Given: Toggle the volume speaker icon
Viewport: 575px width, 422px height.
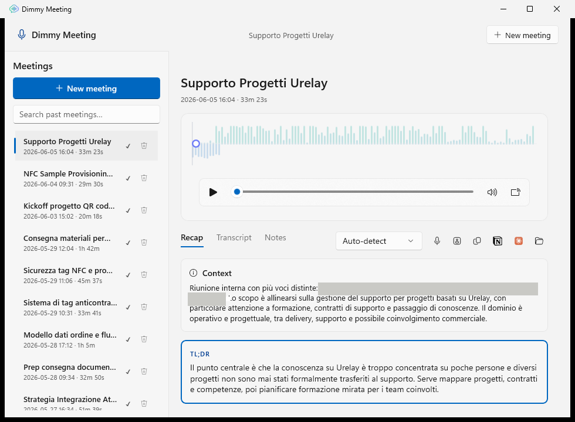Looking at the screenshot, I should click(x=492, y=192).
